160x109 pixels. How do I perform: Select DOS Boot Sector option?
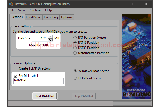pos(88,78)
